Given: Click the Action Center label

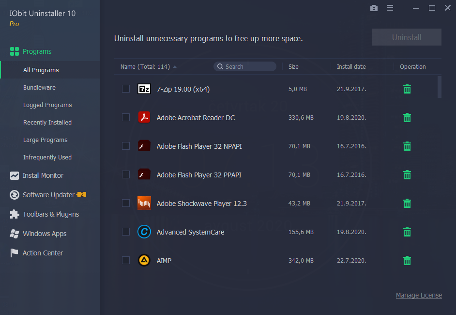Looking at the screenshot, I should (43, 253).
